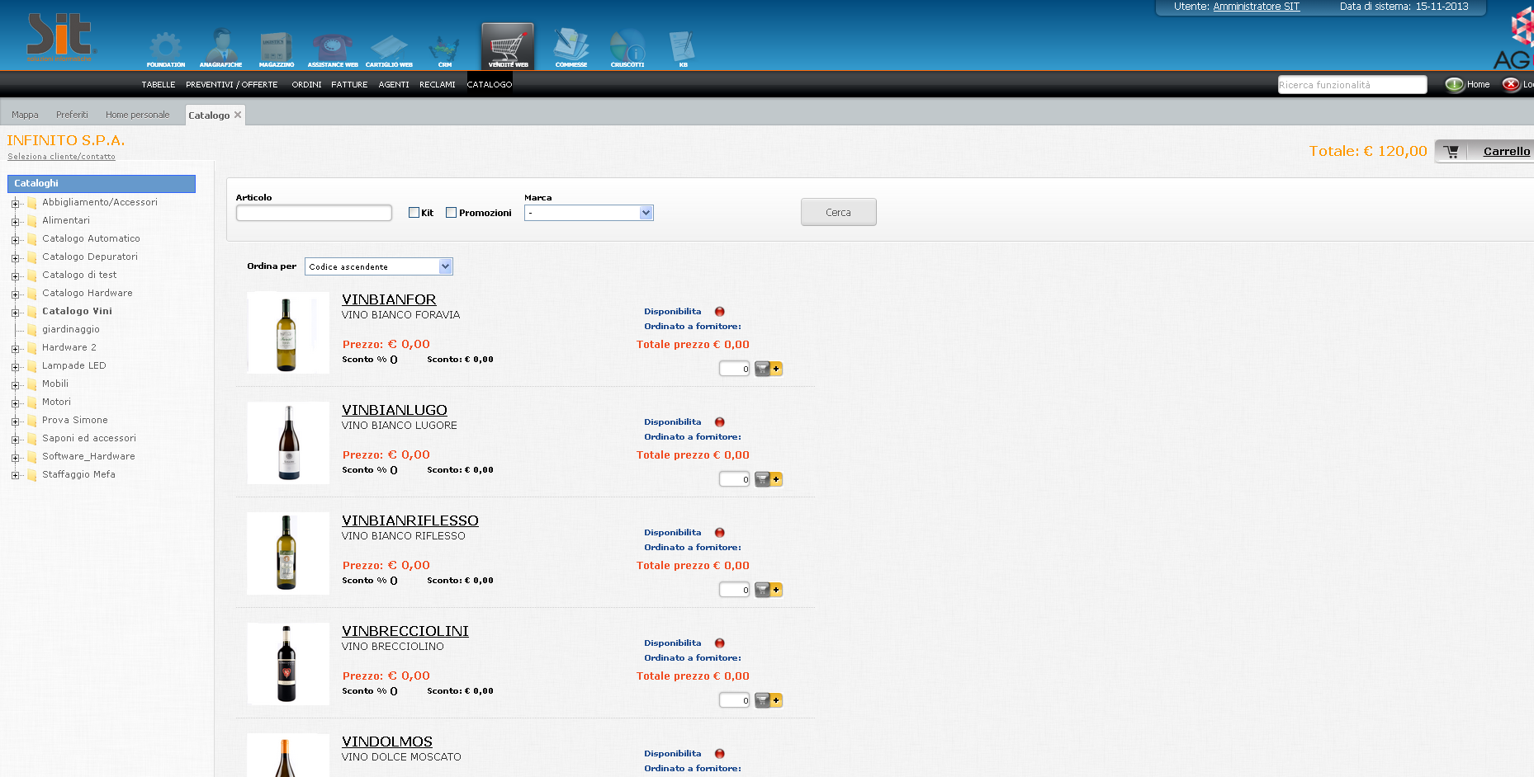Switch to the Preferiti tab

pyautogui.click(x=72, y=114)
